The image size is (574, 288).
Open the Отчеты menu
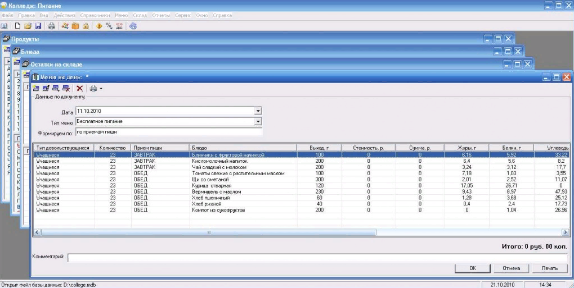(x=161, y=15)
